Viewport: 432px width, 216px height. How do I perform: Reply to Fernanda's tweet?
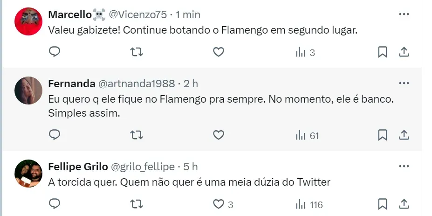[55, 135]
